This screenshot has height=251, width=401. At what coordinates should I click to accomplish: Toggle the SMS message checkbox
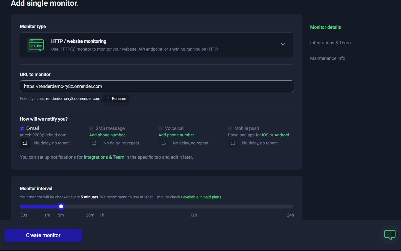(91, 128)
